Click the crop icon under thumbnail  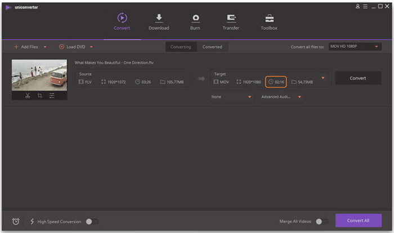coord(39,96)
